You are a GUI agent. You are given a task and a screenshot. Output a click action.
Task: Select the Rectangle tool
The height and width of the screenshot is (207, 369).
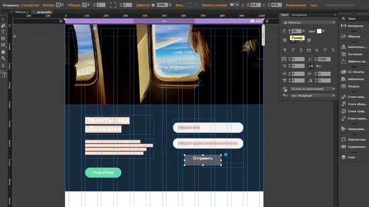(x=3, y=39)
